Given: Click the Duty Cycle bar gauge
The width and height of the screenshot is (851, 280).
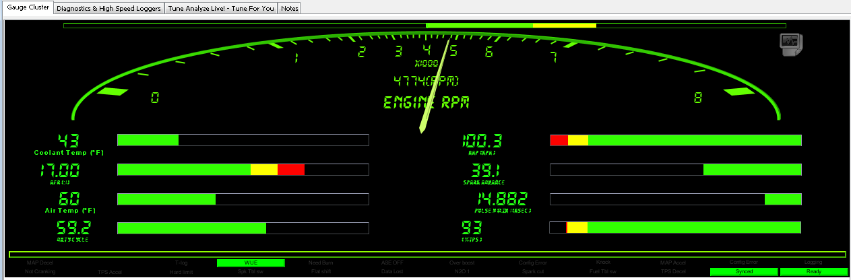Looking at the screenshot, I should pyautogui.click(x=243, y=228).
